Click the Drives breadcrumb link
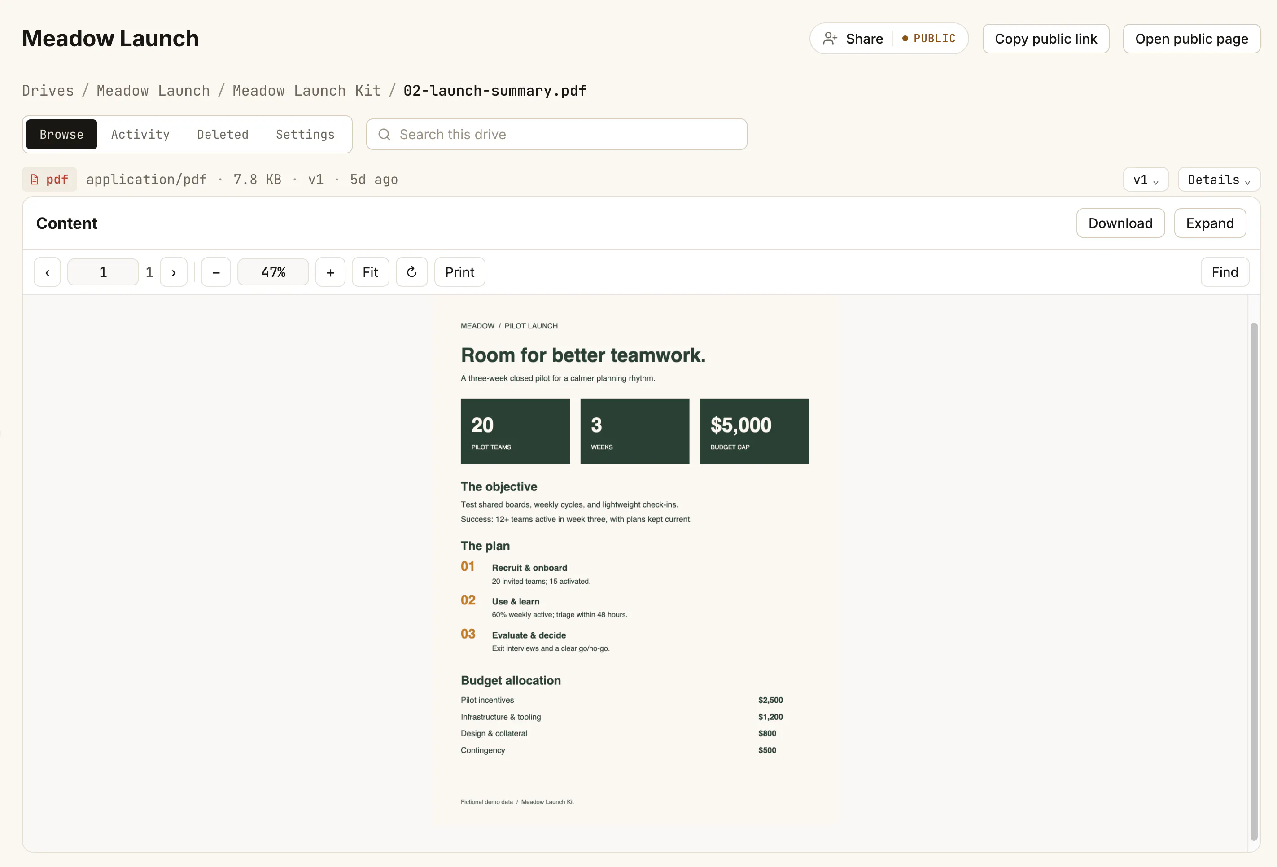 click(x=48, y=91)
